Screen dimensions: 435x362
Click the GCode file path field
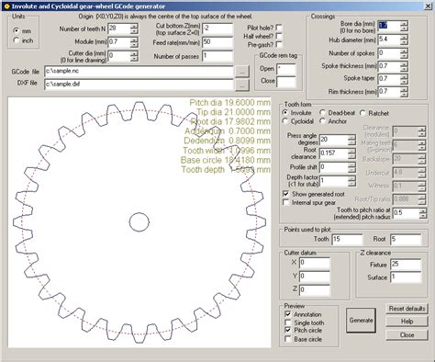[x=139, y=72]
